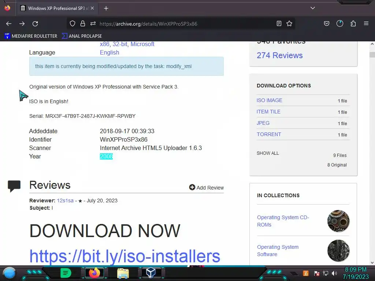Screen dimensions: 375x281
Task: Open MEDIAFIRE ROULETTER bookmark
Action: [x=31, y=36]
